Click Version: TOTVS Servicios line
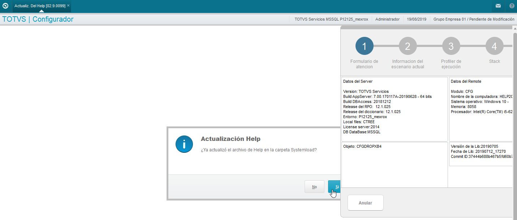 click(x=366, y=91)
